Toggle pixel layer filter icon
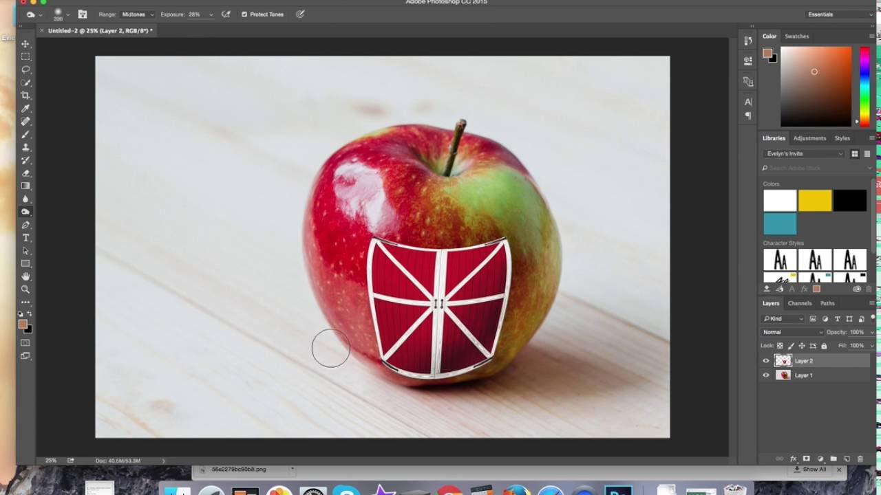 click(813, 319)
